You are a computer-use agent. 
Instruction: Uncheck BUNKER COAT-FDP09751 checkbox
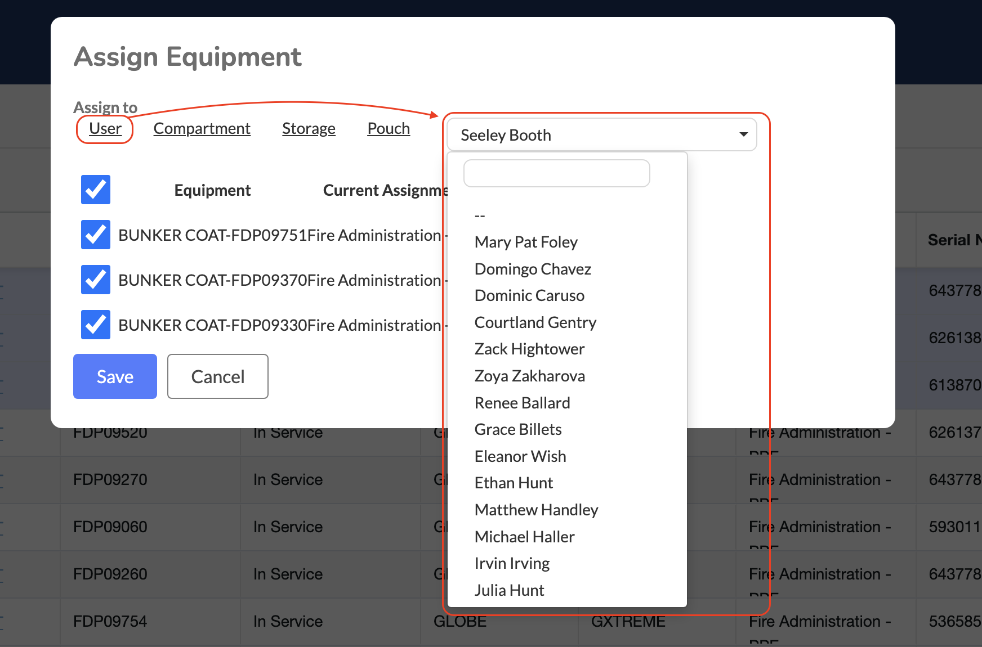96,235
